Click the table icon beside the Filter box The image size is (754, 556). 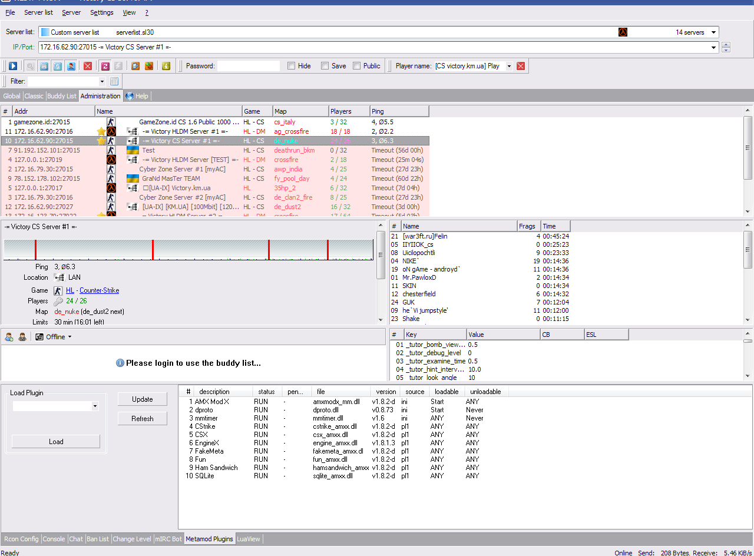(x=114, y=81)
